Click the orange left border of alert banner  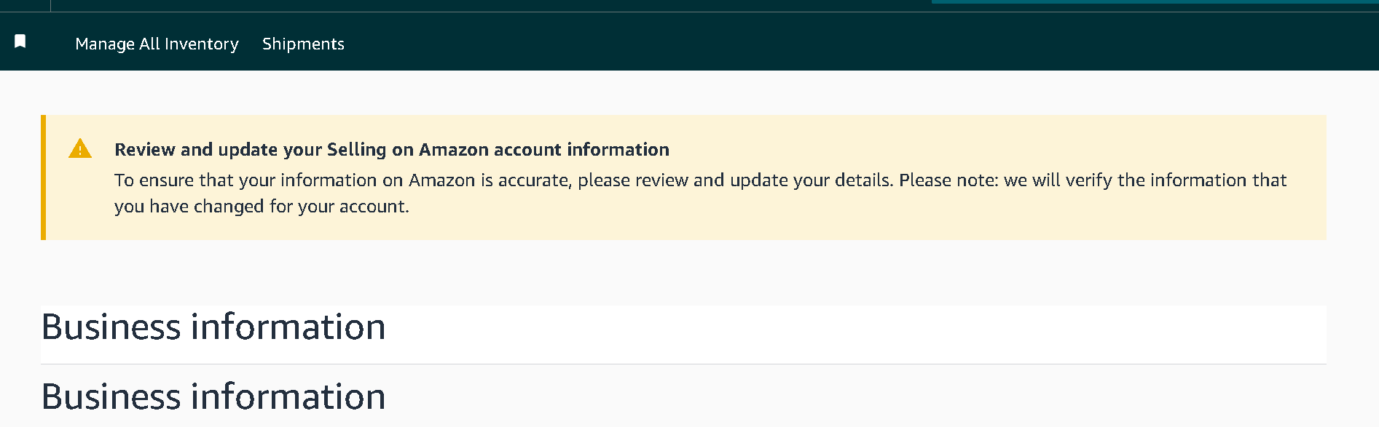pos(44,177)
